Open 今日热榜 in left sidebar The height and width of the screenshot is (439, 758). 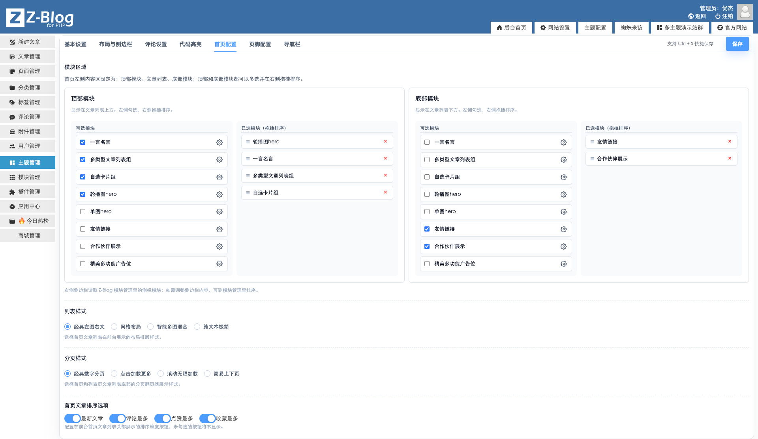click(28, 221)
